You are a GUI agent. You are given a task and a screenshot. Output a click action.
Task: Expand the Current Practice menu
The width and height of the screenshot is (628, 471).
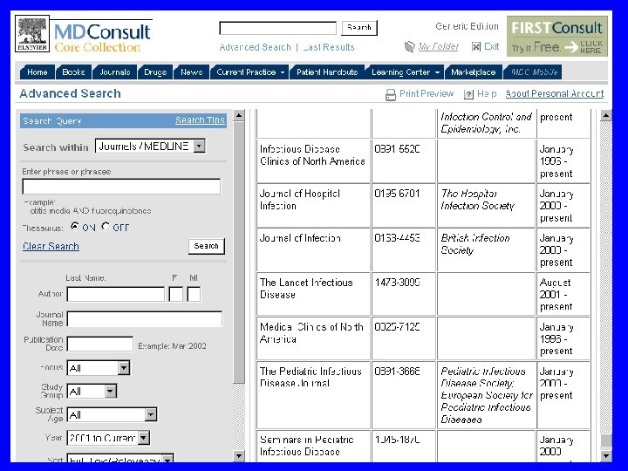250,72
